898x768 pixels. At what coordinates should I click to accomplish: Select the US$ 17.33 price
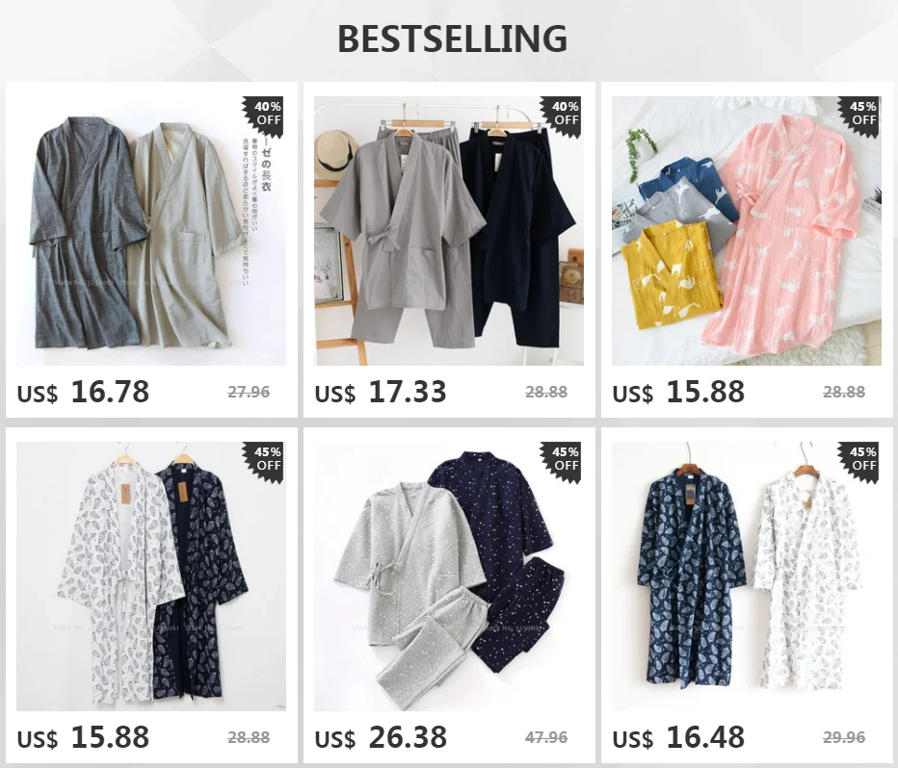point(381,393)
